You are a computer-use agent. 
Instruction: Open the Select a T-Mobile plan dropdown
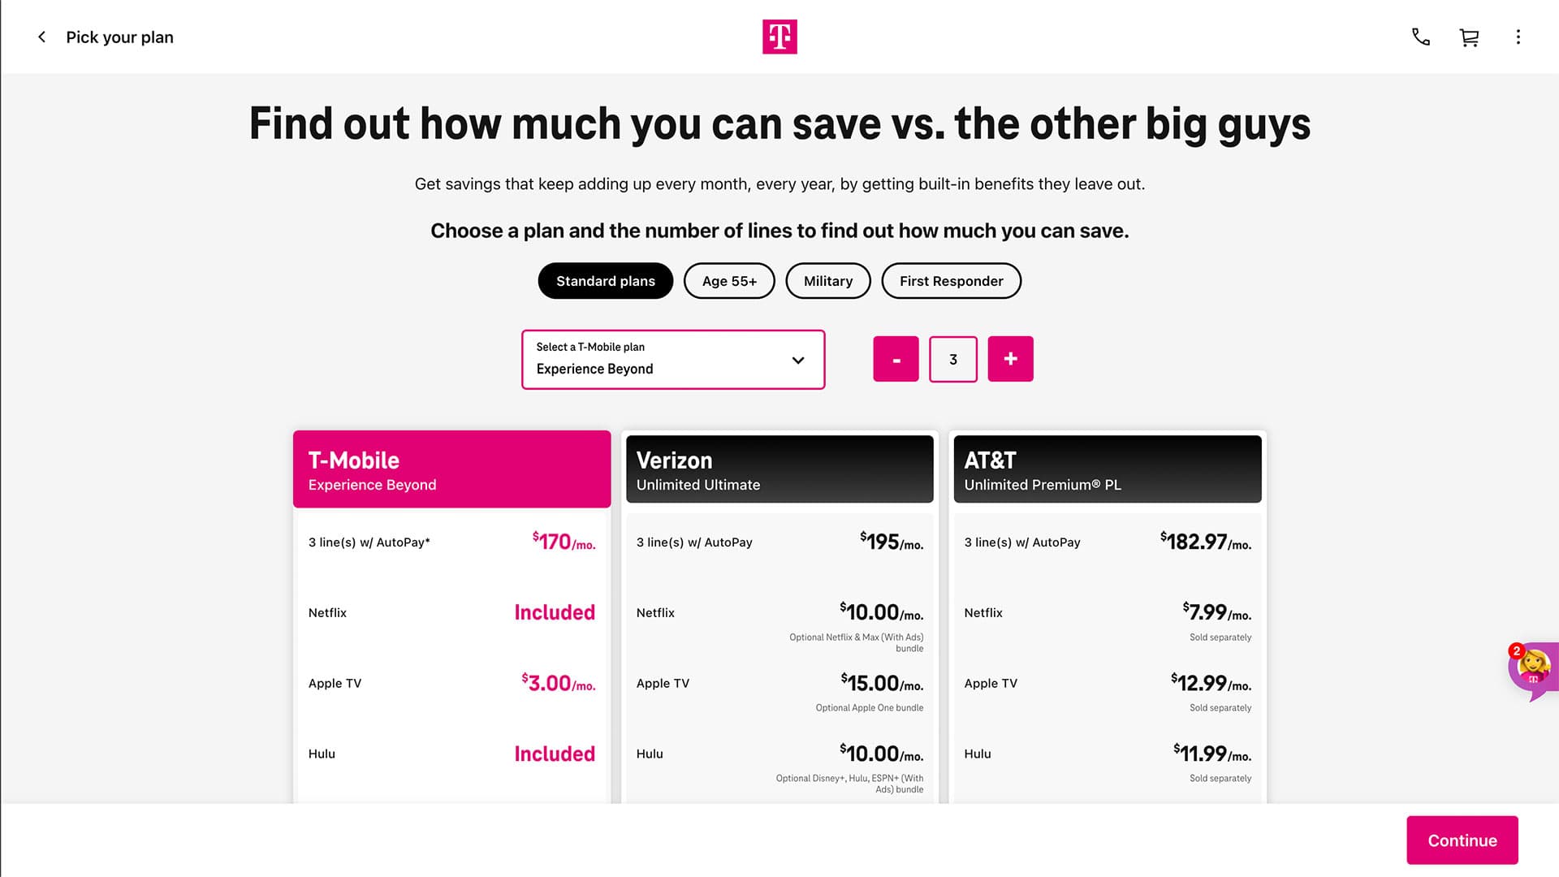pos(673,360)
